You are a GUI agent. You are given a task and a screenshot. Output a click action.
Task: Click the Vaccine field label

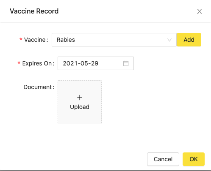tap(35, 40)
